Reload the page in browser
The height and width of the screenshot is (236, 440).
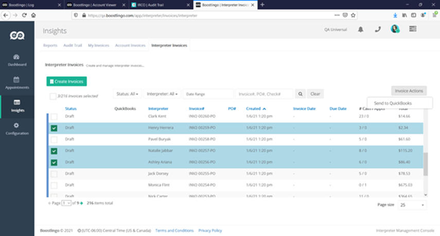(24, 15)
